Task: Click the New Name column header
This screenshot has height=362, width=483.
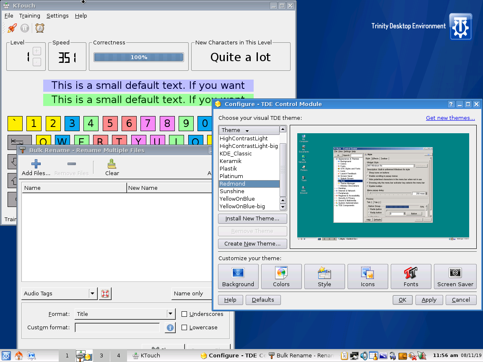Action: [x=169, y=188]
